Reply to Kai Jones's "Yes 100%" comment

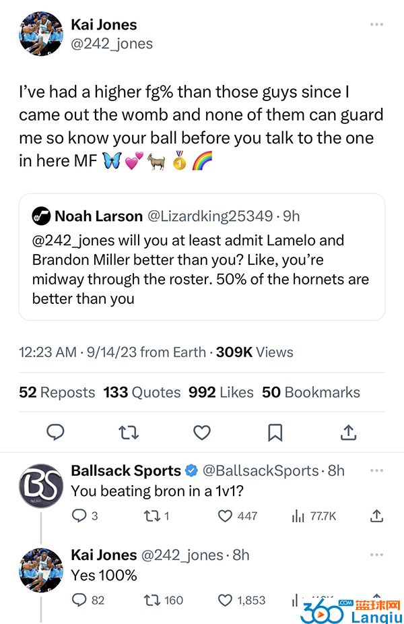pos(79,600)
